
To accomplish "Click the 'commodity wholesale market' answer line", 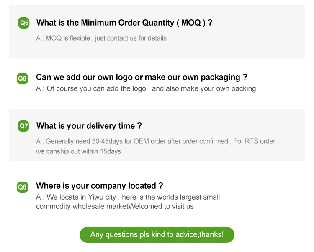I will point(82,206).
